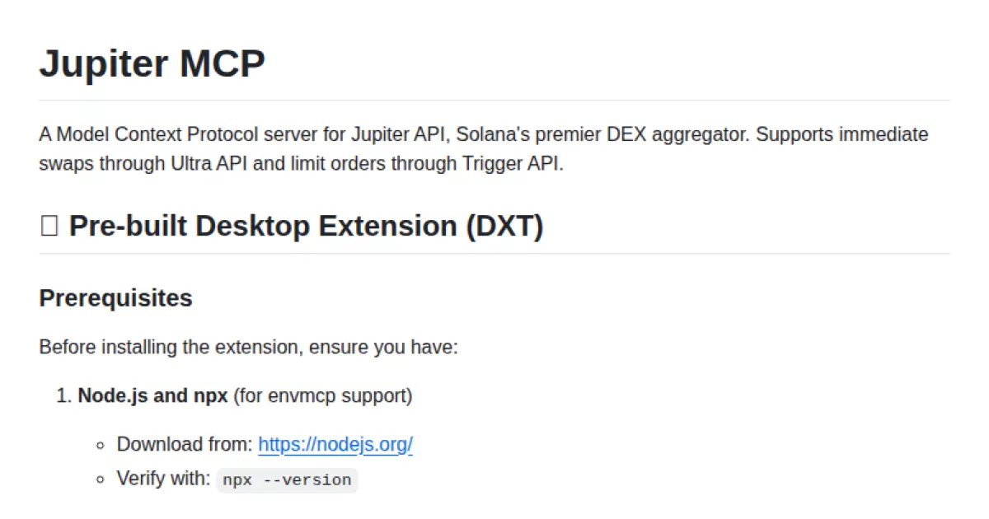The height and width of the screenshot is (519, 989).
Task: Click the npx --version code snippet
Action: coord(287,479)
